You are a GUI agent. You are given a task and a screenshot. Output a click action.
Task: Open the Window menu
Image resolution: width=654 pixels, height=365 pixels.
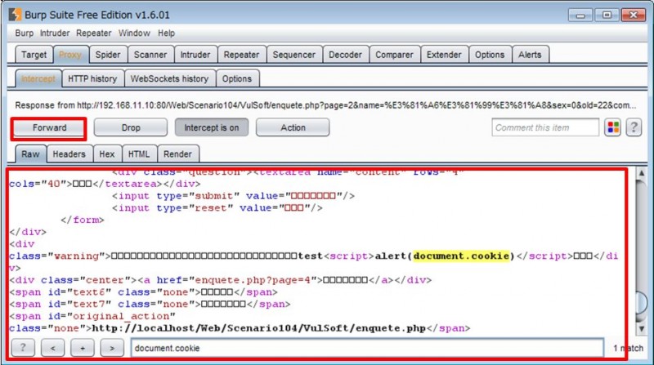tap(134, 33)
